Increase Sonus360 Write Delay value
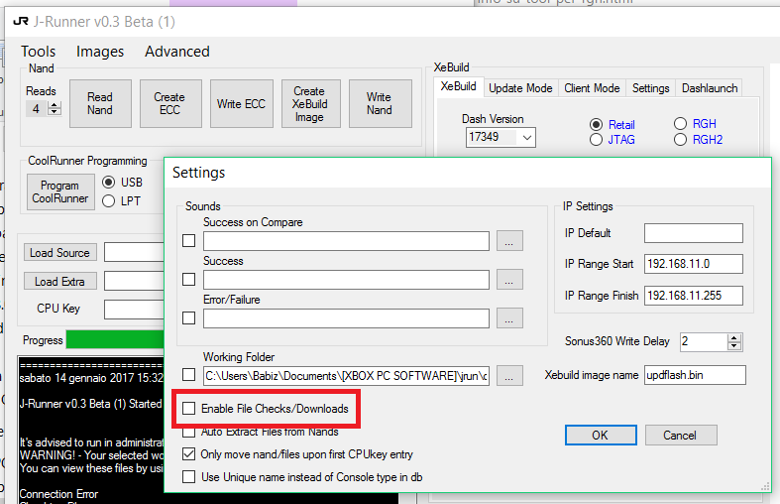780x504 pixels. click(734, 338)
